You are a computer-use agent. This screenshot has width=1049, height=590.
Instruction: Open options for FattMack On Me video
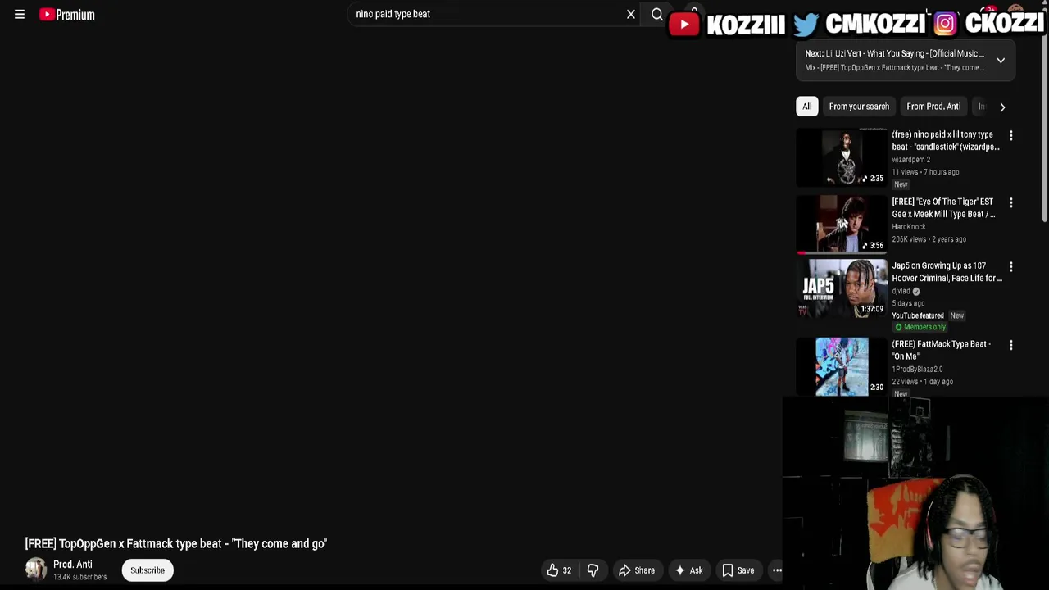click(x=1010, y=345)
